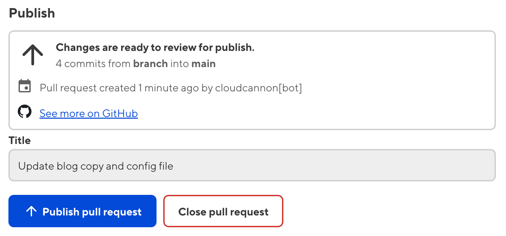Click the bold 'main' target branch name
506x236 pixels.
pos(203,63)
